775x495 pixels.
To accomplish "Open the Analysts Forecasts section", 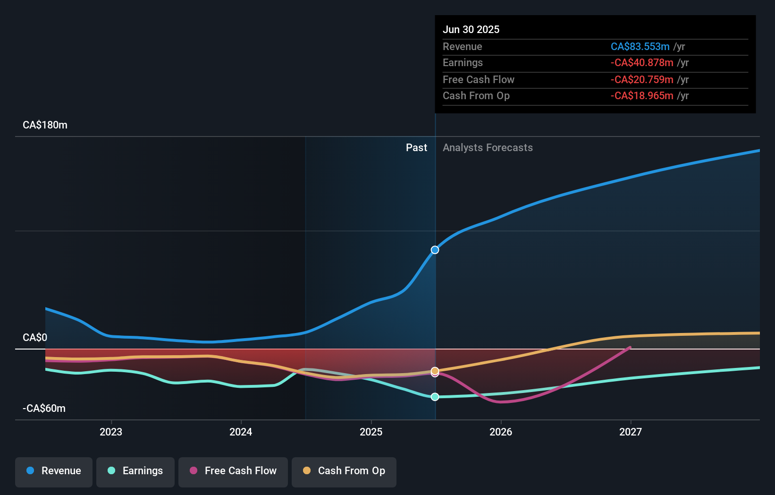I will [x=488, y=147].
